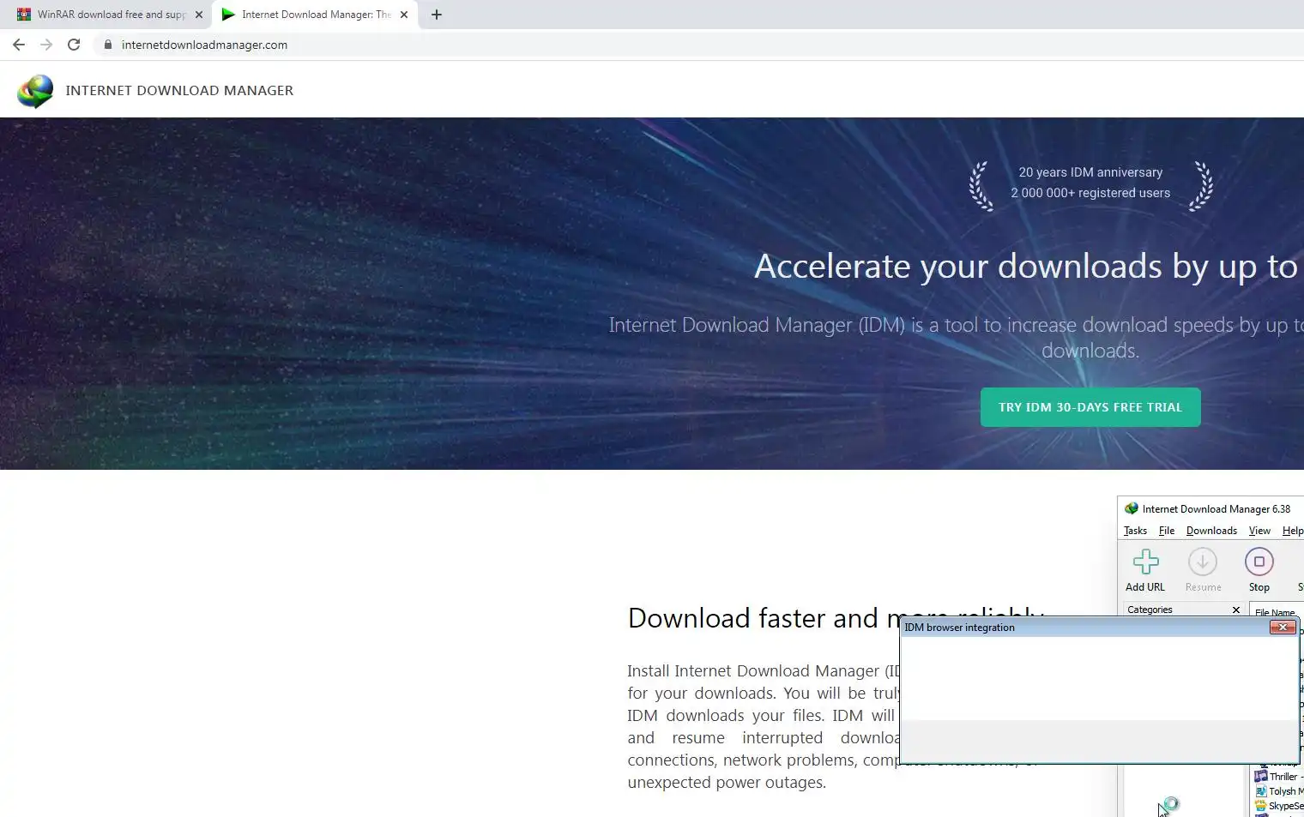Click the IDM globe logo in header

35,91
